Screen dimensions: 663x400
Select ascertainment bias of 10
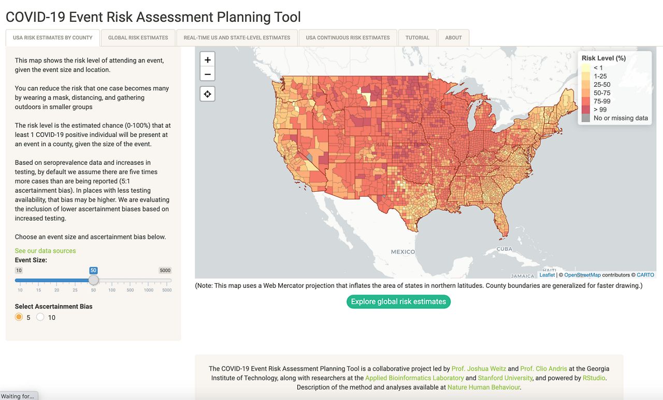tap(40, 317)
